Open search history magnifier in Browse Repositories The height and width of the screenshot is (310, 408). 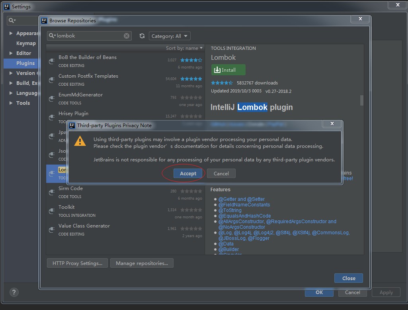pos(52,36)
